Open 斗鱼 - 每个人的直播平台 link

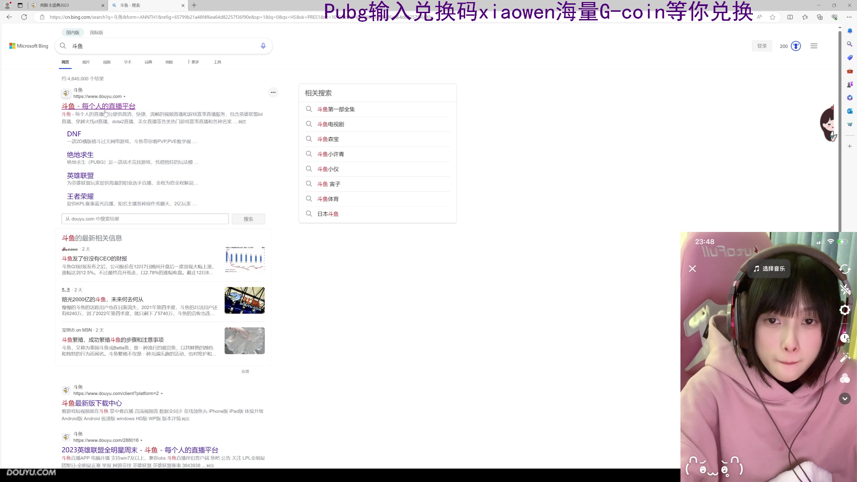click(x=98, y=106)
